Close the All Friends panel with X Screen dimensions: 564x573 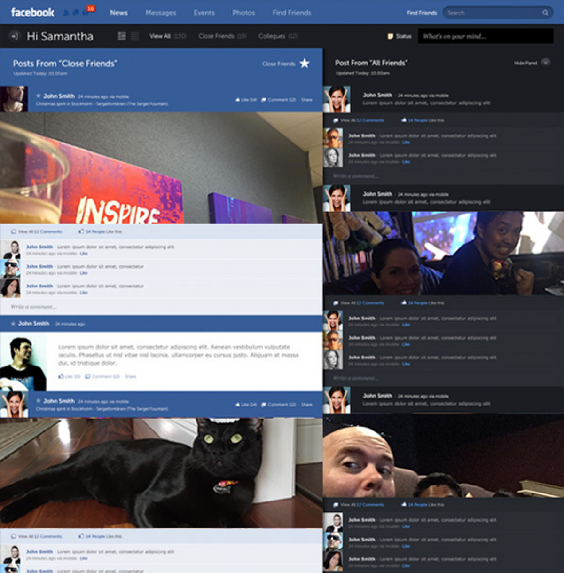click(545, 62)
